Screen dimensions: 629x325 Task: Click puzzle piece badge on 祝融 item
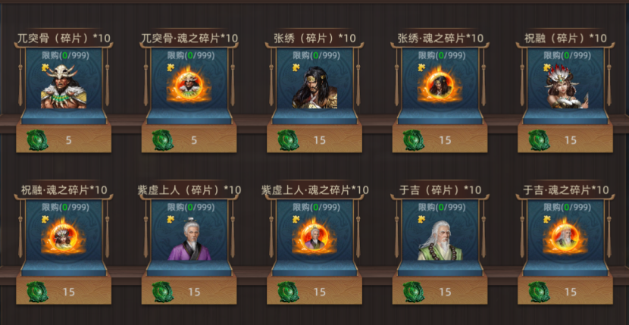[x=547, y=68]
